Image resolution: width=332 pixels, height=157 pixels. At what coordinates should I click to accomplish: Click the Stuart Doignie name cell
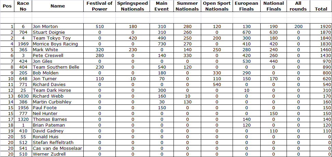pos(47,32)
